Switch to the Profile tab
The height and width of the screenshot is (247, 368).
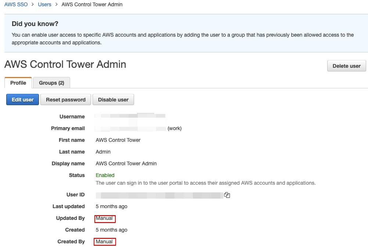tap(18, 83)
